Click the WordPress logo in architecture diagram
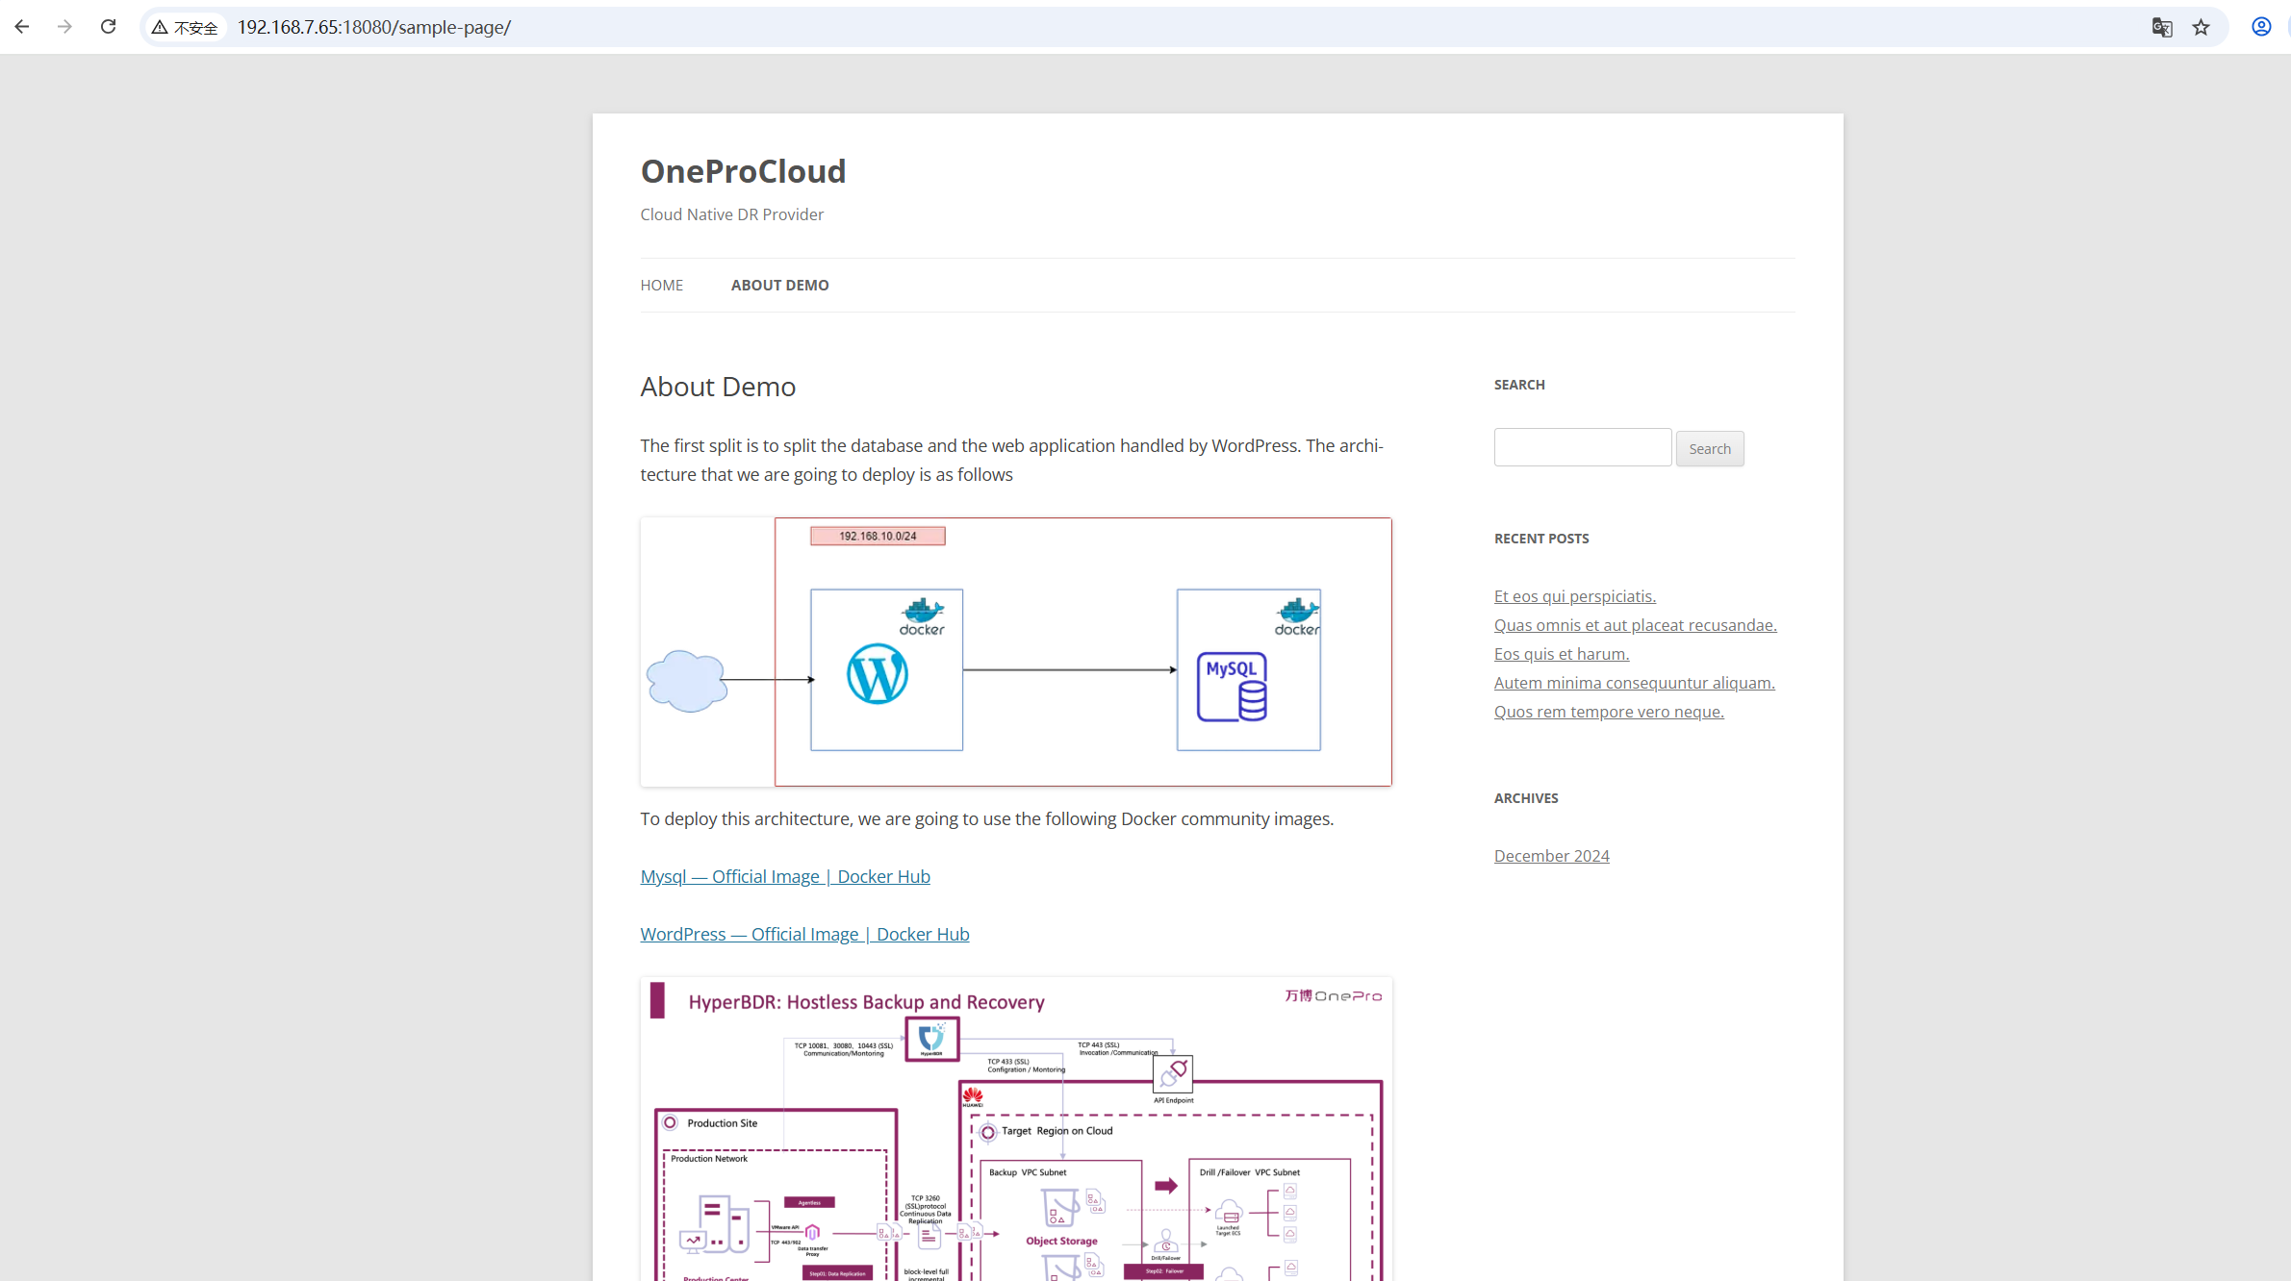Viewport: 2291px width, 1281px height. tap(877, 674)
